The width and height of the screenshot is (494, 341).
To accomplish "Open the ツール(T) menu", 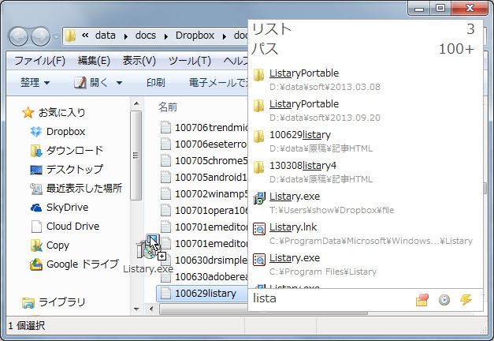I will [x=190, y=60].
